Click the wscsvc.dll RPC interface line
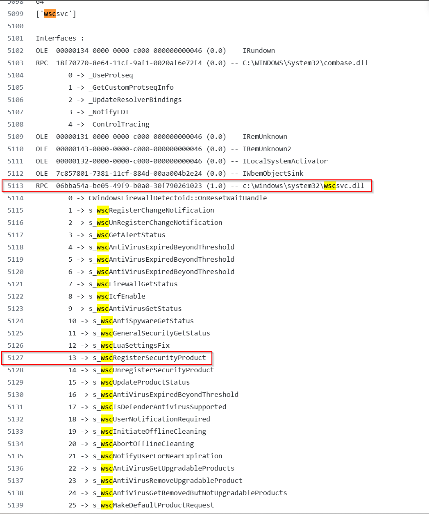This screenshot has width=429, height=514. pos(200,186)
